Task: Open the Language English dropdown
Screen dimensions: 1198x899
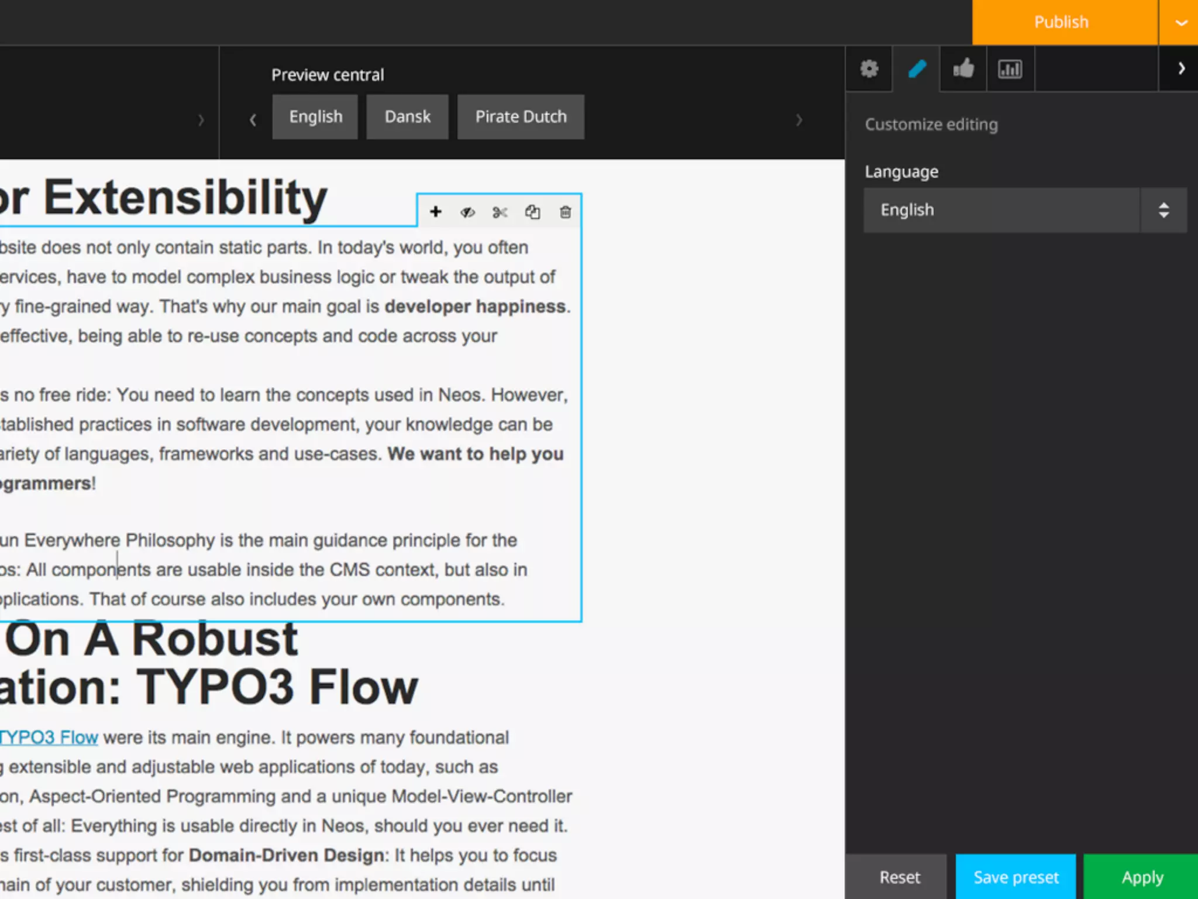Action: [1025, 210]
